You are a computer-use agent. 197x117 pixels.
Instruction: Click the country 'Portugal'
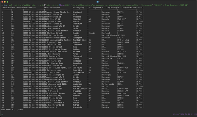[107, 75]
